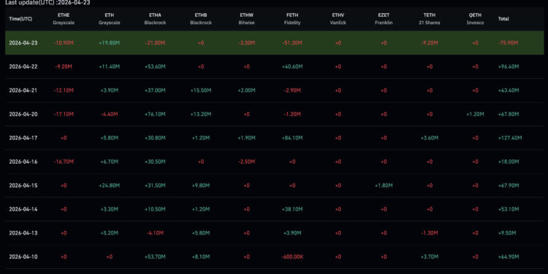Viewport: 548px width, 274px height.
Task: Click the +96.40M total value
Action: click(509, 66)
